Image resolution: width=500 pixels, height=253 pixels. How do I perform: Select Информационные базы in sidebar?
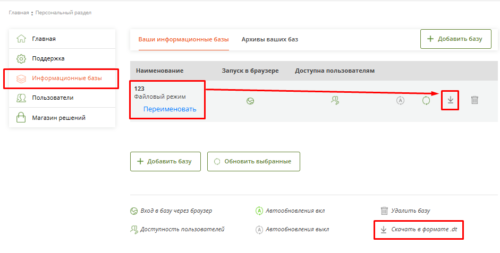(x=66, y=78)
